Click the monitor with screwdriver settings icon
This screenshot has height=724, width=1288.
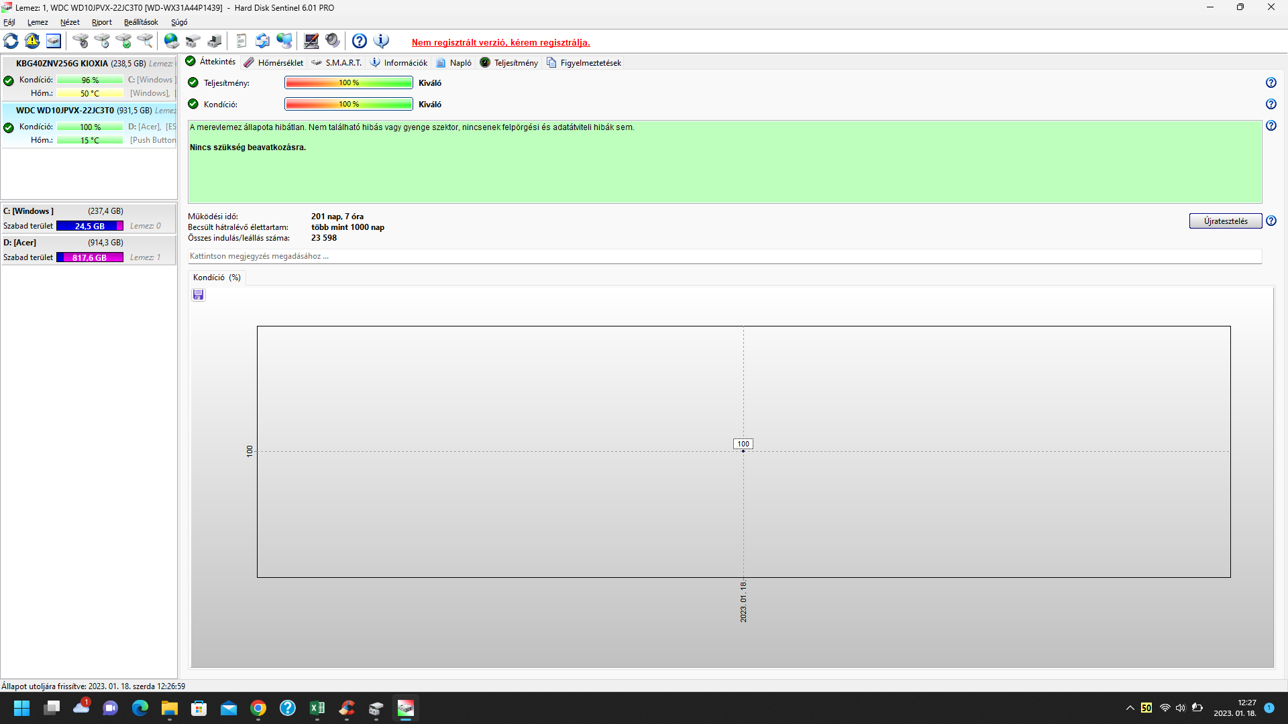coord(311,41)
